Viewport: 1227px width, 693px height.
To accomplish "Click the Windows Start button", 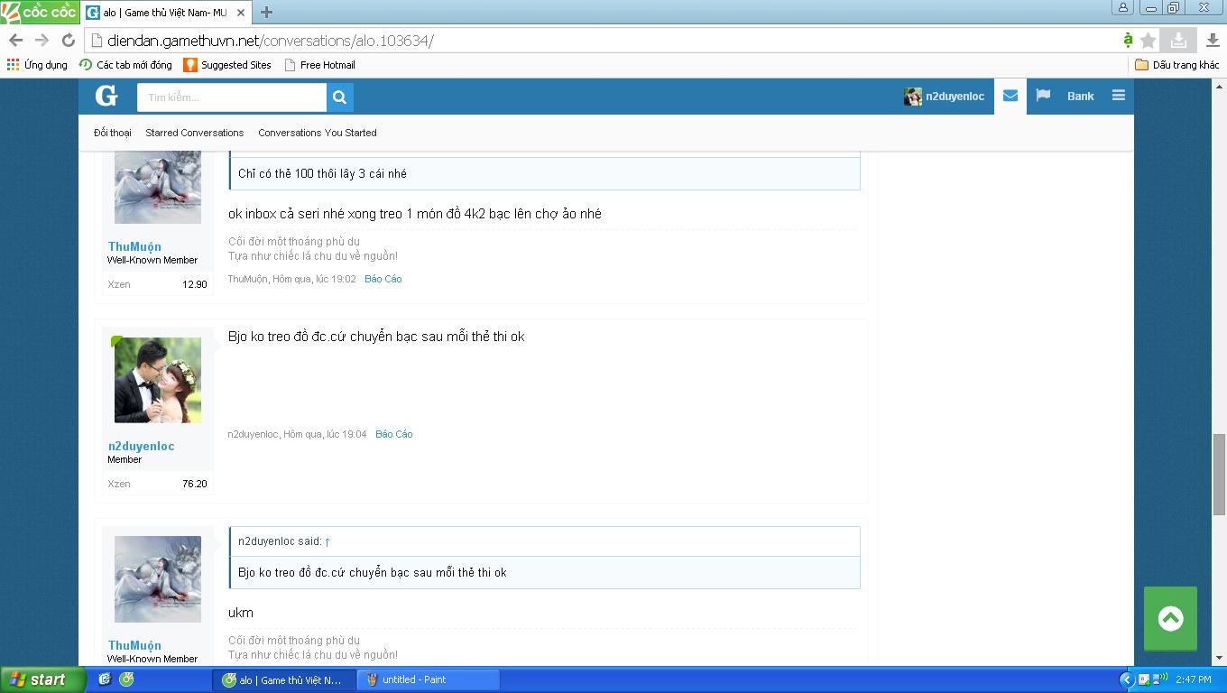I will coord(41,679).
